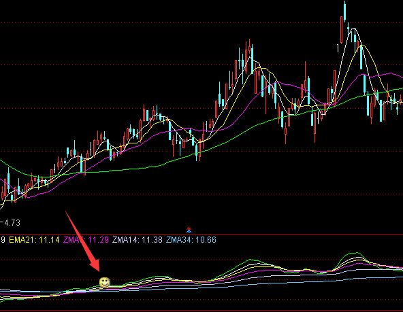Image resolution: width=403 pixels, height=312 pixels.
Task: Click the smiley face signal marker
Action: click(105, 283)
